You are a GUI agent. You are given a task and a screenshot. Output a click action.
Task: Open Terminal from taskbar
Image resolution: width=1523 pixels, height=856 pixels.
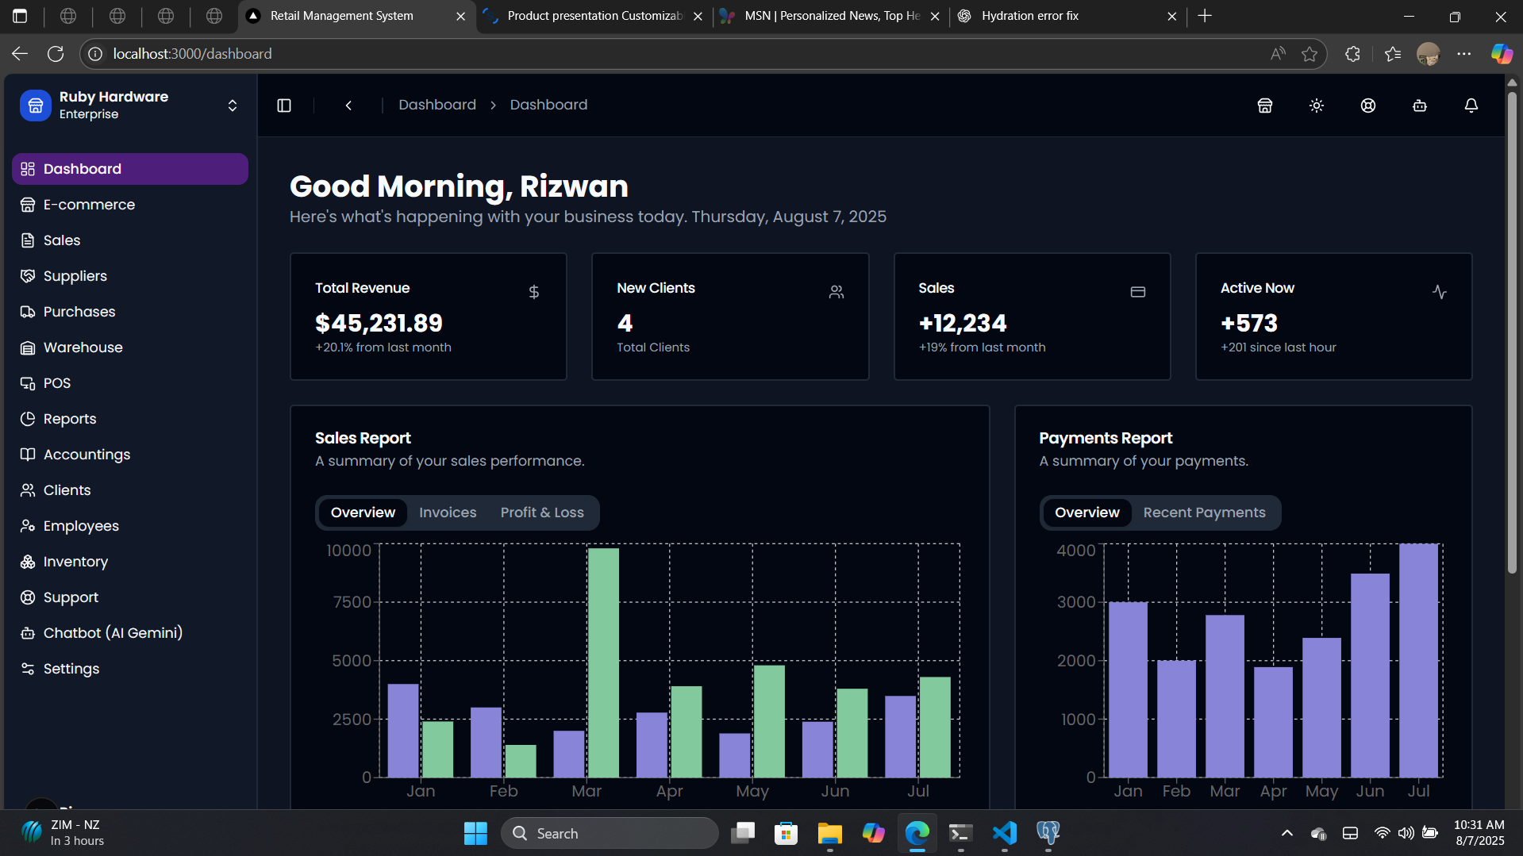click(x=961, y=833)
